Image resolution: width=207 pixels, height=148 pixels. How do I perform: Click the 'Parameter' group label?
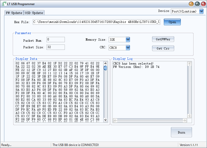pyautogui.click(x=23, y=33)
